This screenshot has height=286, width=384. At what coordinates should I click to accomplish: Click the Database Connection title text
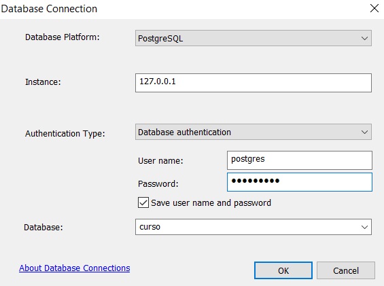pyautogui.click(x=49, y=9)
